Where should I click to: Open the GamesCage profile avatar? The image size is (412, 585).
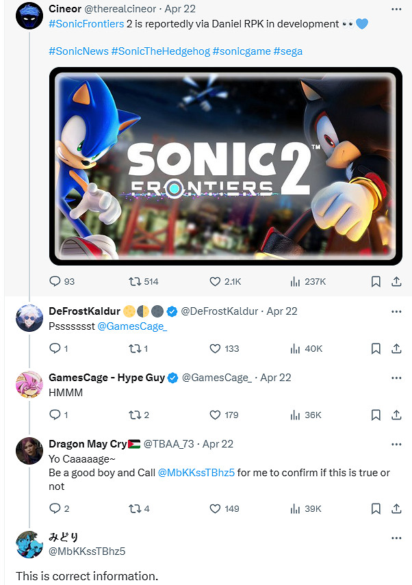pyautogui.click(x=29, y=384)
